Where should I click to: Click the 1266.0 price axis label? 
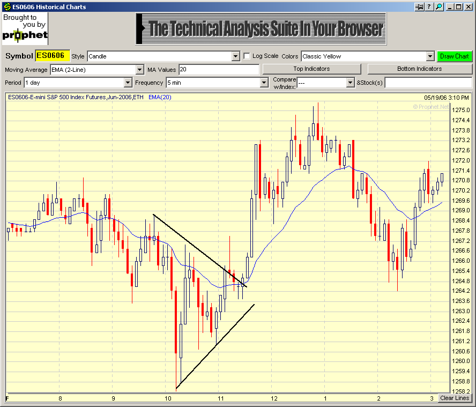coord(460,261)
